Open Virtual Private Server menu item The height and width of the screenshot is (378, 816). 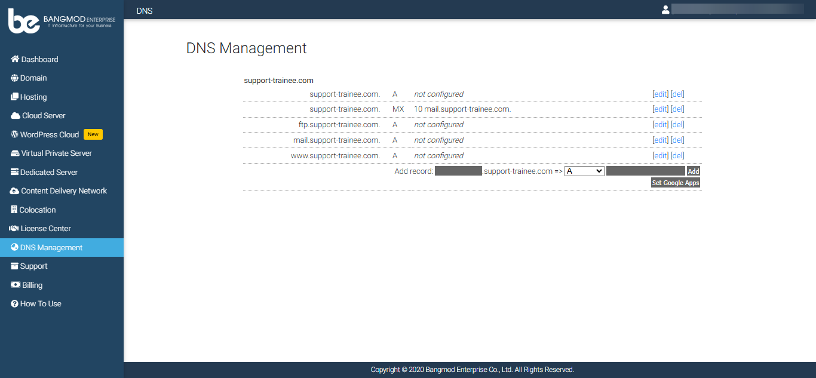coord(56,153)
